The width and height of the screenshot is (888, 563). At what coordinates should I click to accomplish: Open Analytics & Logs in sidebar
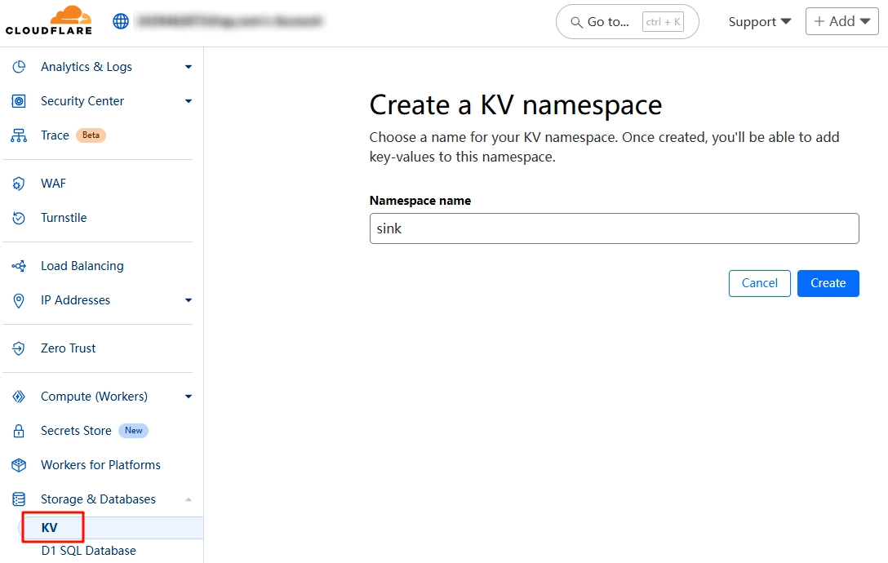pos(86,67)
